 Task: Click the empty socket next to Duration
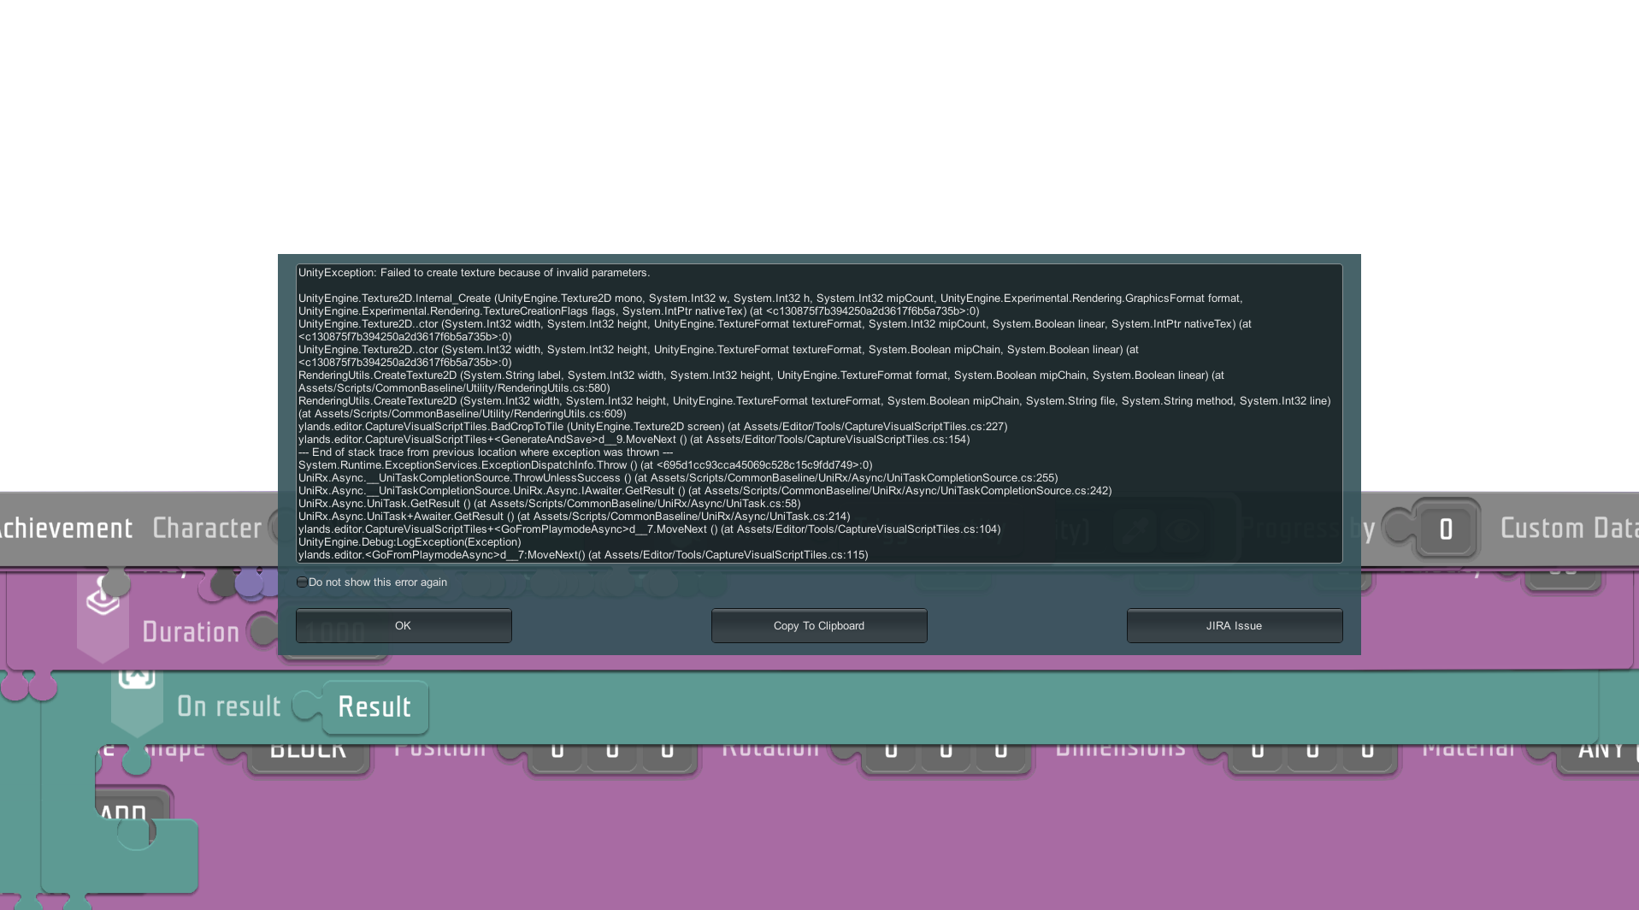pos(262,631)
